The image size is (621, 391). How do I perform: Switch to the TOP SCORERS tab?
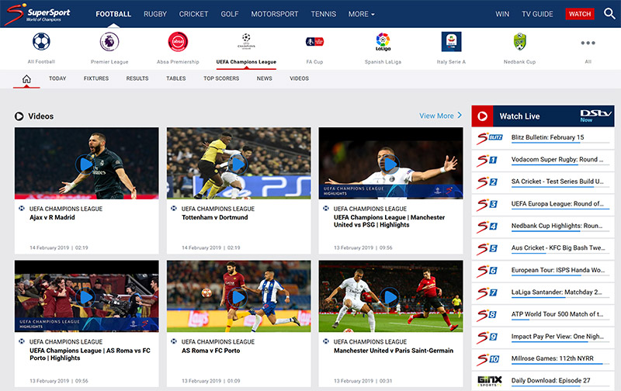221,78
